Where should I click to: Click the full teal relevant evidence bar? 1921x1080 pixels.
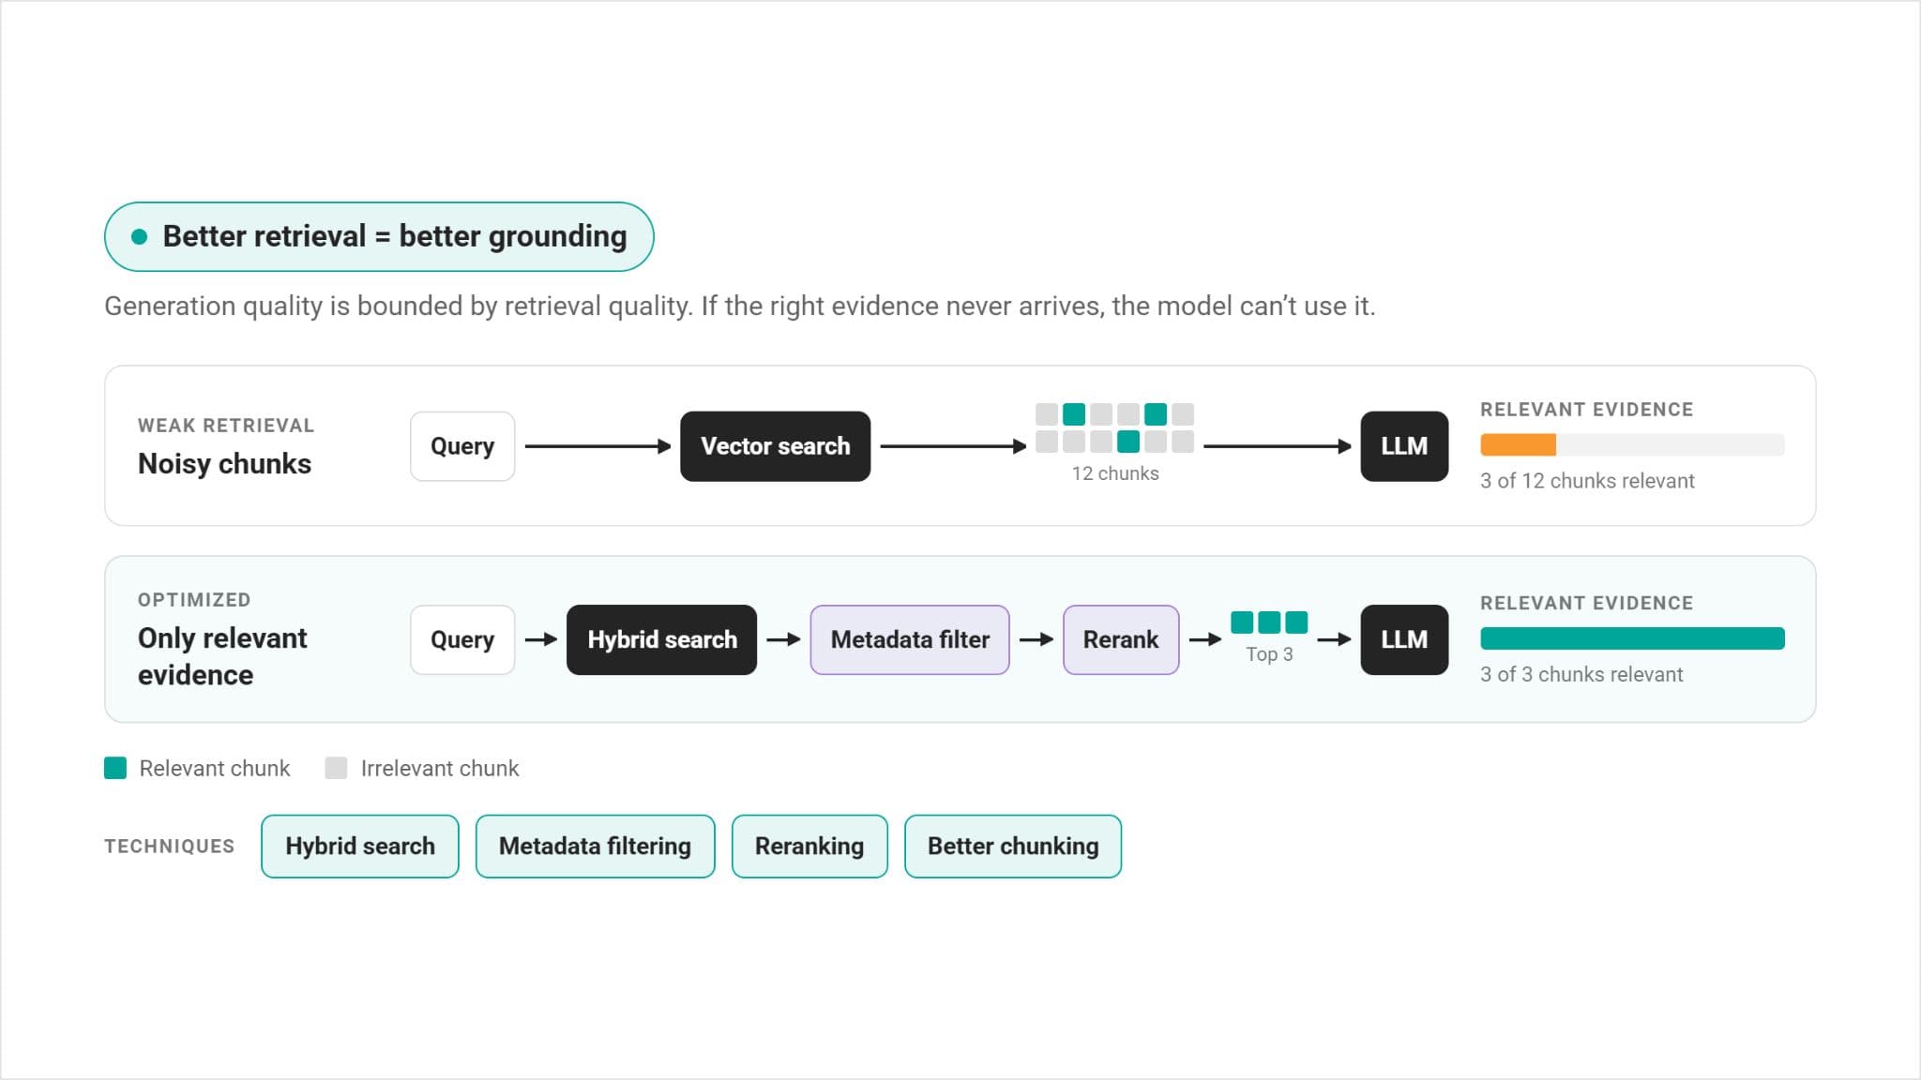[1632, 638]
